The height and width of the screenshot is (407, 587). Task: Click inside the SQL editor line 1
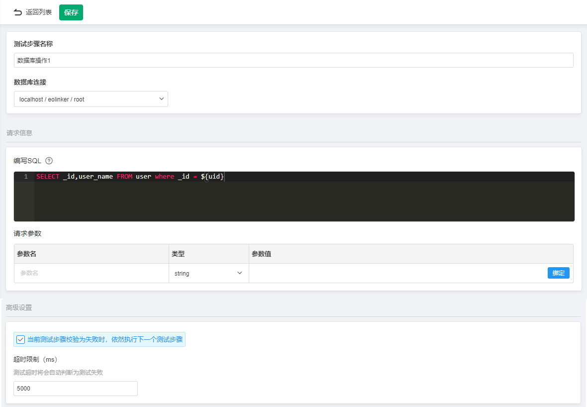pos(304,177)
